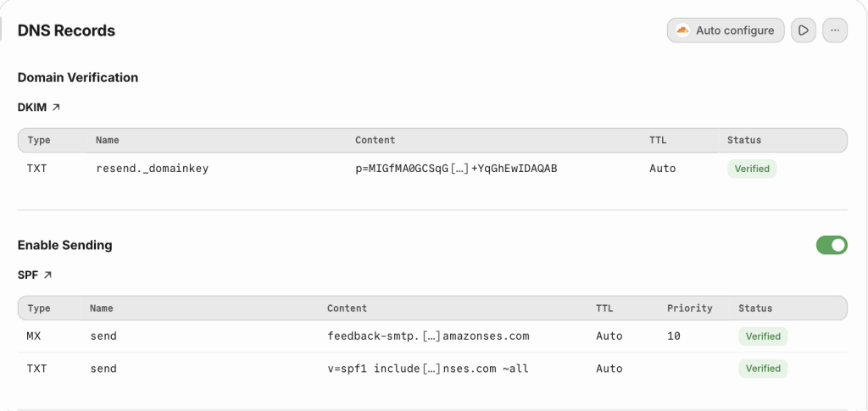The height and width of the screenshot is (411, 868).
Task: Click Auto TTL in the DKIM row
Action: coord(663,169)
